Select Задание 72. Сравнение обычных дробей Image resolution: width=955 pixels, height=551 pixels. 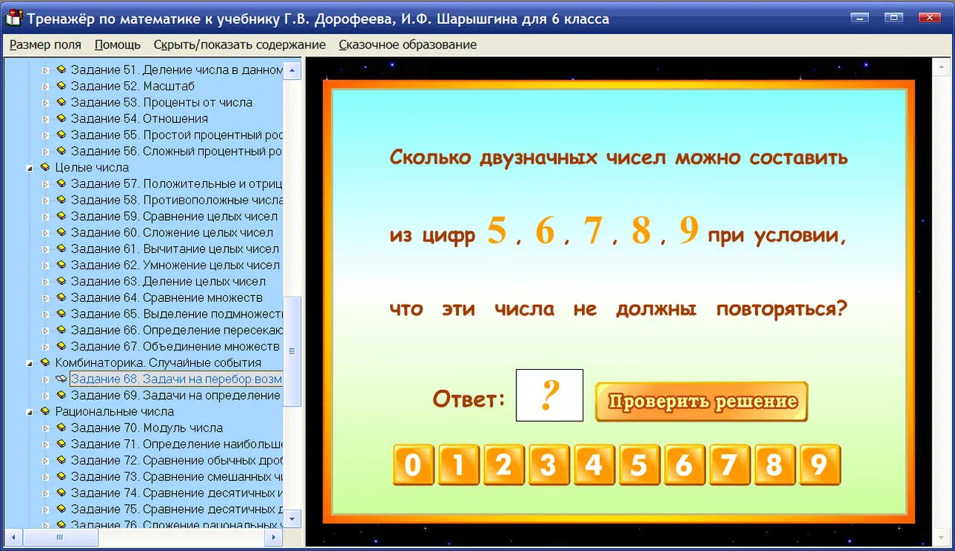(x=177, y=460)
